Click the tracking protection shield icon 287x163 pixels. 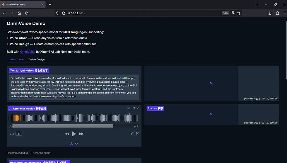tap(58, 13)
